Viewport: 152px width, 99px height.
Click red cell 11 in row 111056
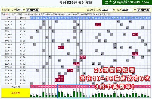pyautogui.click(x=62, y=77)
